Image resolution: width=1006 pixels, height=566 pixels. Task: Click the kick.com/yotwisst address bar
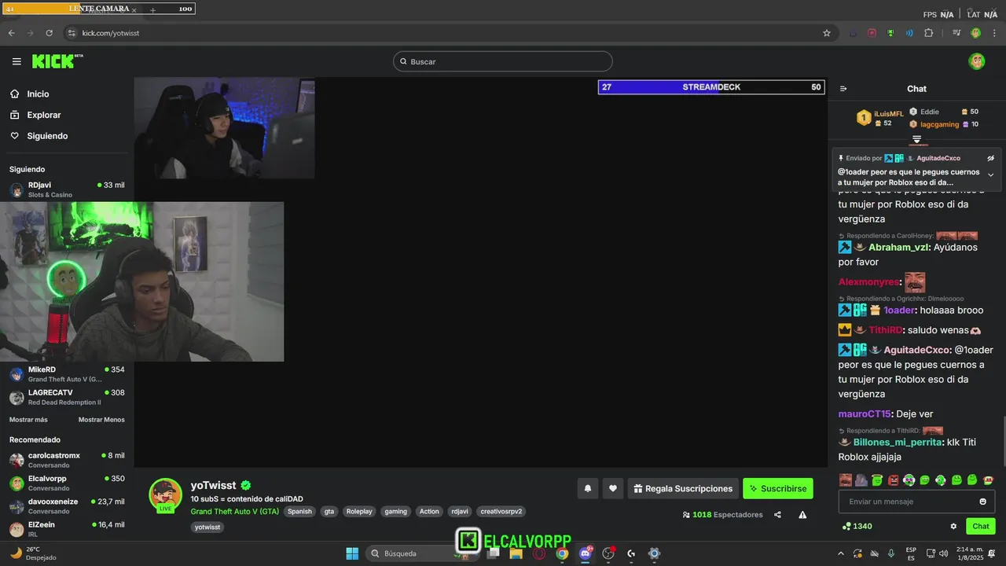[x=111, y=33]
